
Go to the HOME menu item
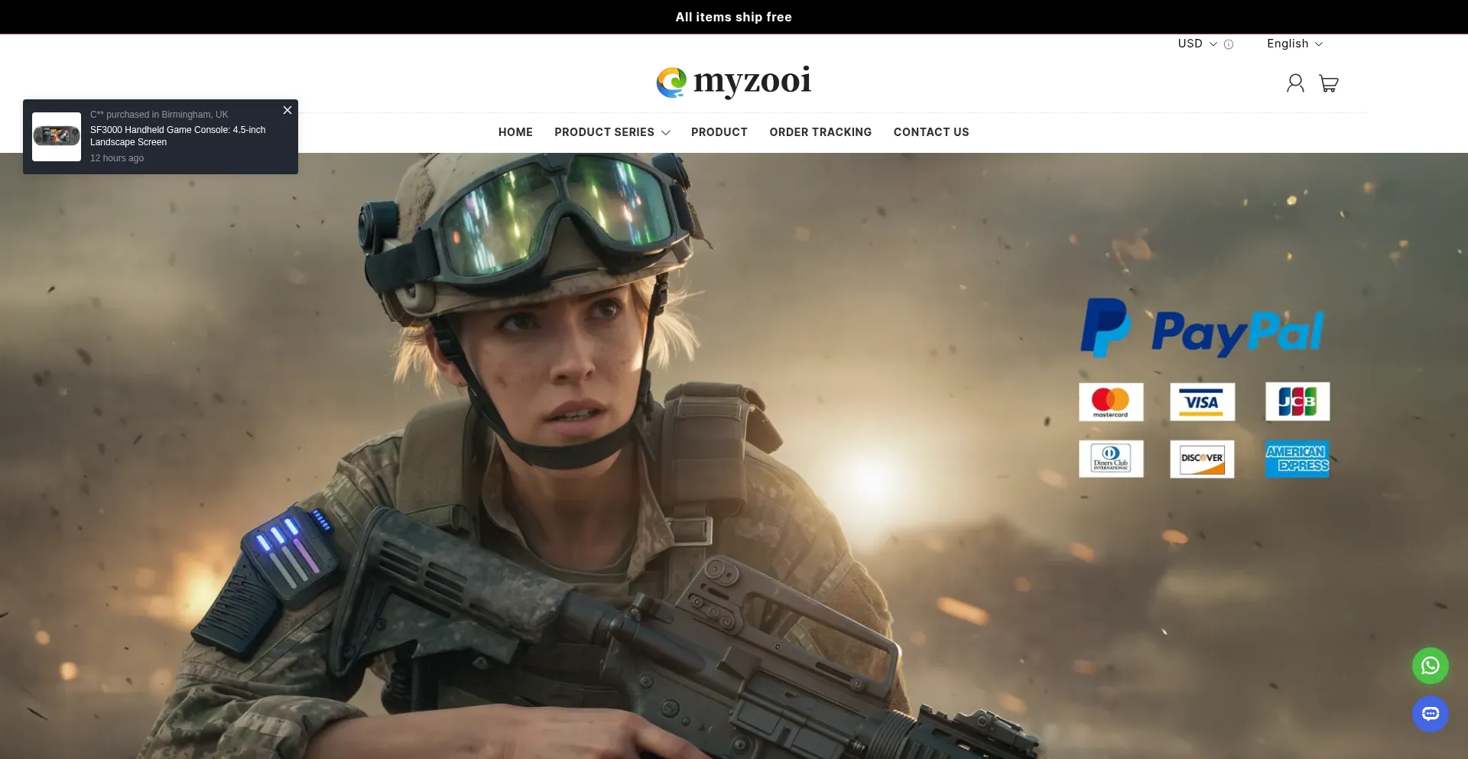click(515, 132)
